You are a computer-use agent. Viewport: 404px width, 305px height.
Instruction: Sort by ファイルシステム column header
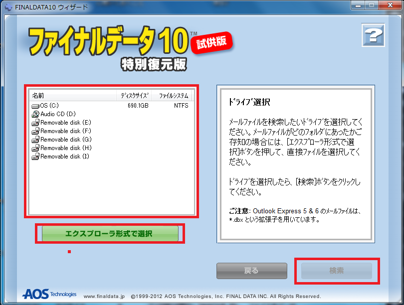click(x=172, y=96)
